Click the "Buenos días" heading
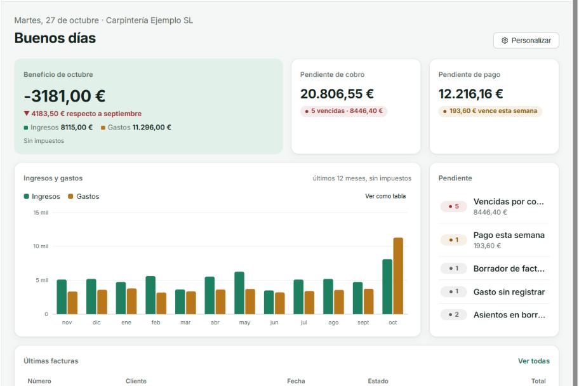This screenshot has width=579, height=386. pos(55,38)
